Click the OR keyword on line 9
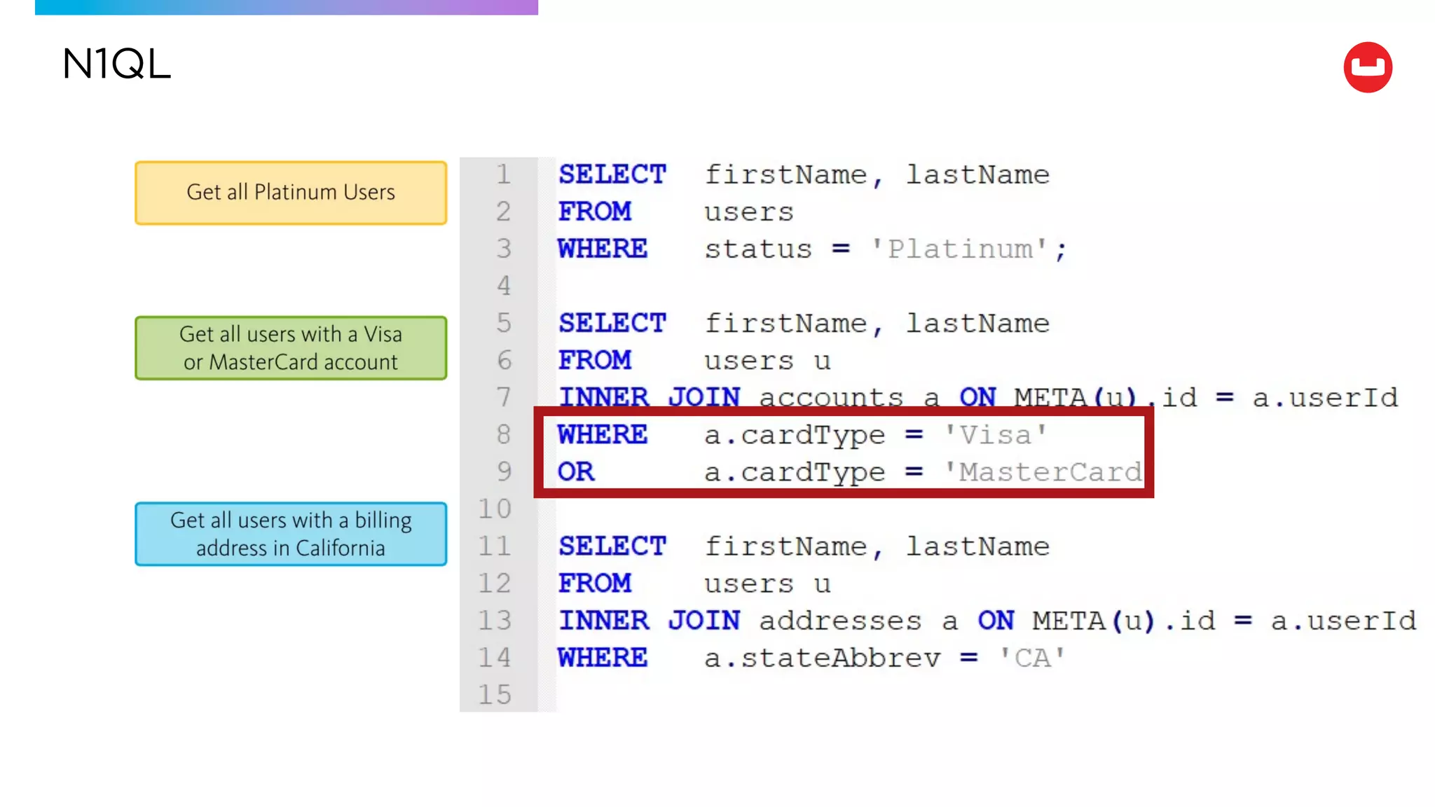Image resolution: width=1435 pixels, height=807 pixels. [576, 472]
